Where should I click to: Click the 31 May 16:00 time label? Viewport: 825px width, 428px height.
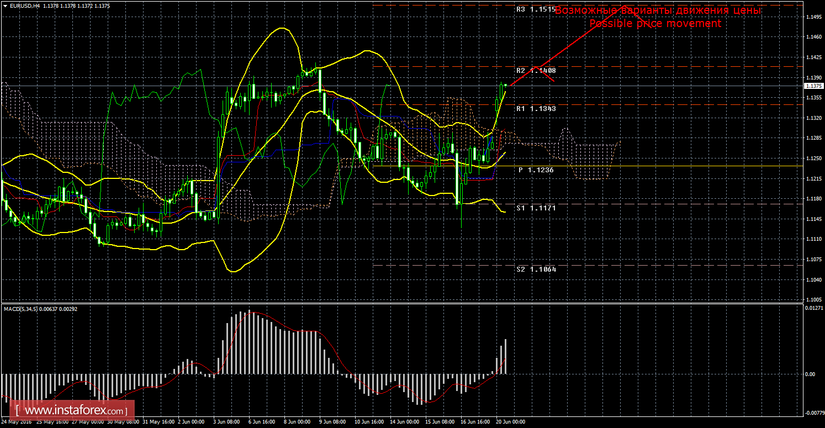[x=157, y=422]
